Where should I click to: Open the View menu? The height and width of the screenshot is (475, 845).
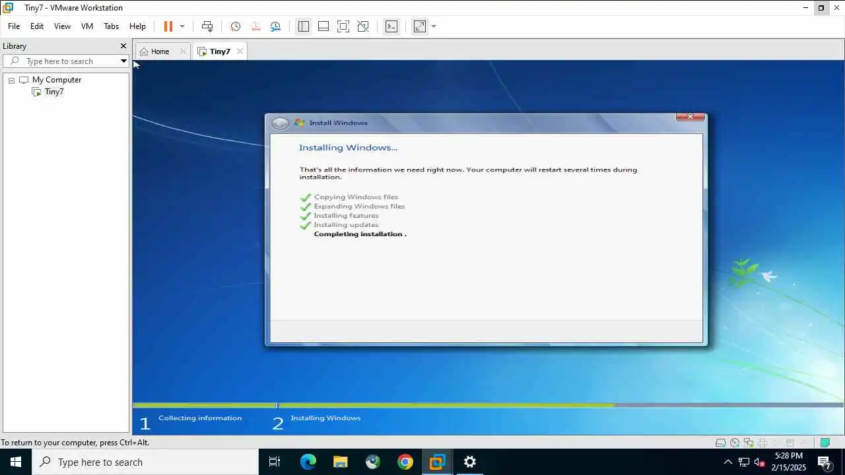(x=62, y=26)
